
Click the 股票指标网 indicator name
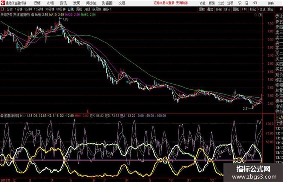(x=12, y=116)
